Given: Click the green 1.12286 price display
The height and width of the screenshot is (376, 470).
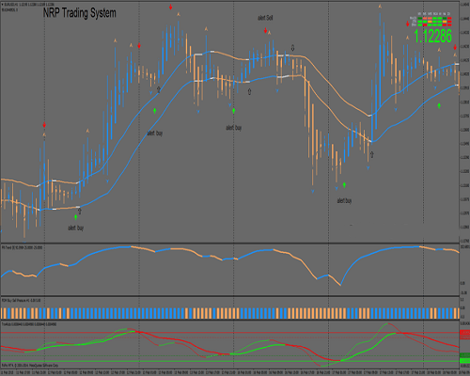Looking at the screenshot, I should (x=433, y=36).
